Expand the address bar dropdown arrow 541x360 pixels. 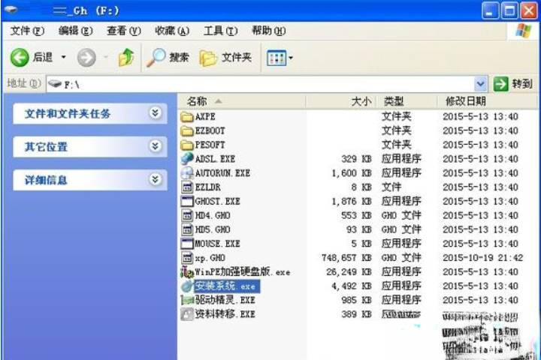480,84
